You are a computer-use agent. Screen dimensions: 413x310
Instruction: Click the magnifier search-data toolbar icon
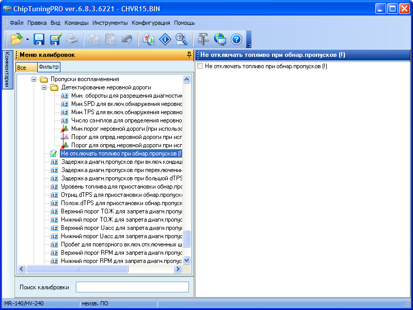181,39
